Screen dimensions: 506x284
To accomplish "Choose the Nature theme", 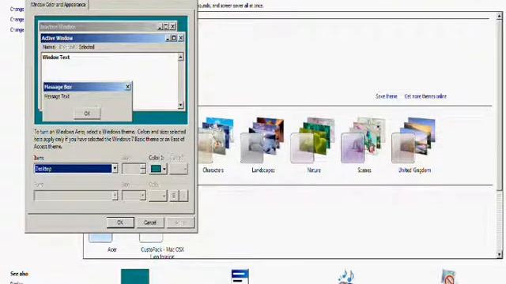I will [x=313, y=140].
